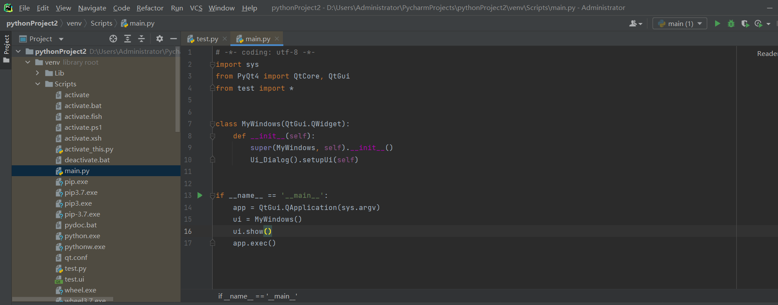
Task: Run with Coverage shield icon
Action: pos(745,23)
